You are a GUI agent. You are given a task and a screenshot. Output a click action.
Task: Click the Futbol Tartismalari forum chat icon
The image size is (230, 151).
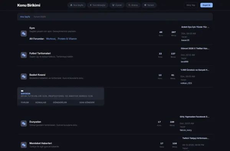click(24, 55)
